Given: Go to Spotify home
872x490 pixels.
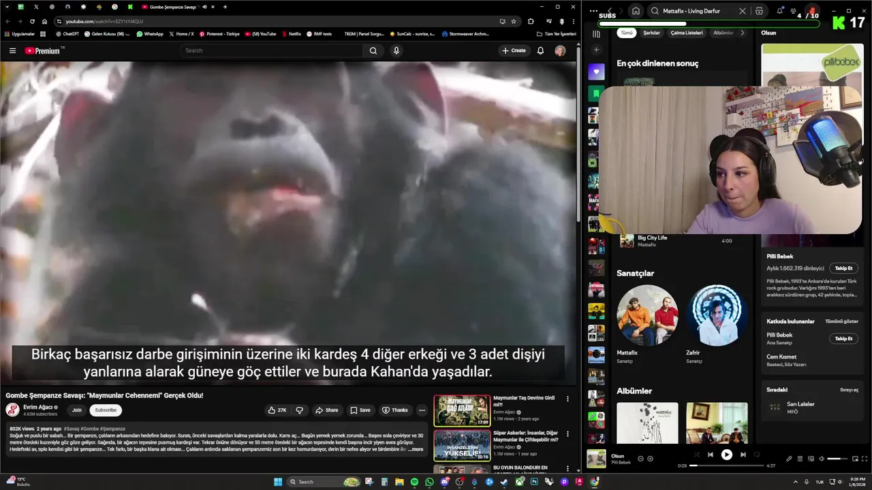Looking at the screenshot, I should (x=636, y=11).
